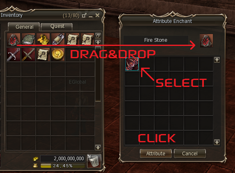Select the gold coins pile item
Viewport: 235px width, 173px height.
(43, 40)
